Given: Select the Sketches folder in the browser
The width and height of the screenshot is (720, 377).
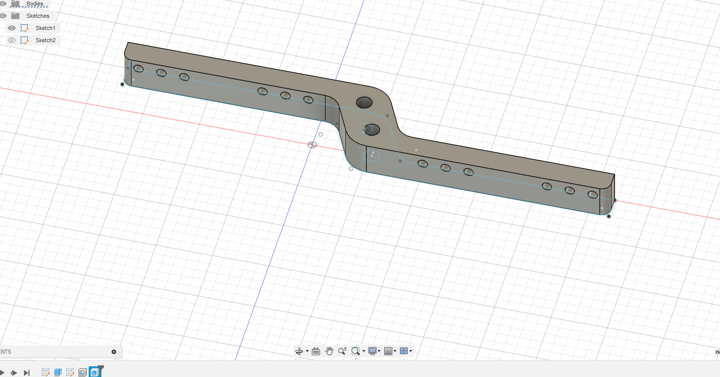Looking at the screenshot, I should pos(38,16).
